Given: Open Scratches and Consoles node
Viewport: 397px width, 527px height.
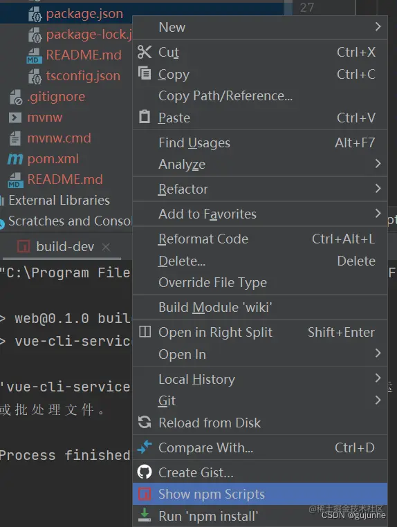Looking at the screenshot, I should coord(70,221).
